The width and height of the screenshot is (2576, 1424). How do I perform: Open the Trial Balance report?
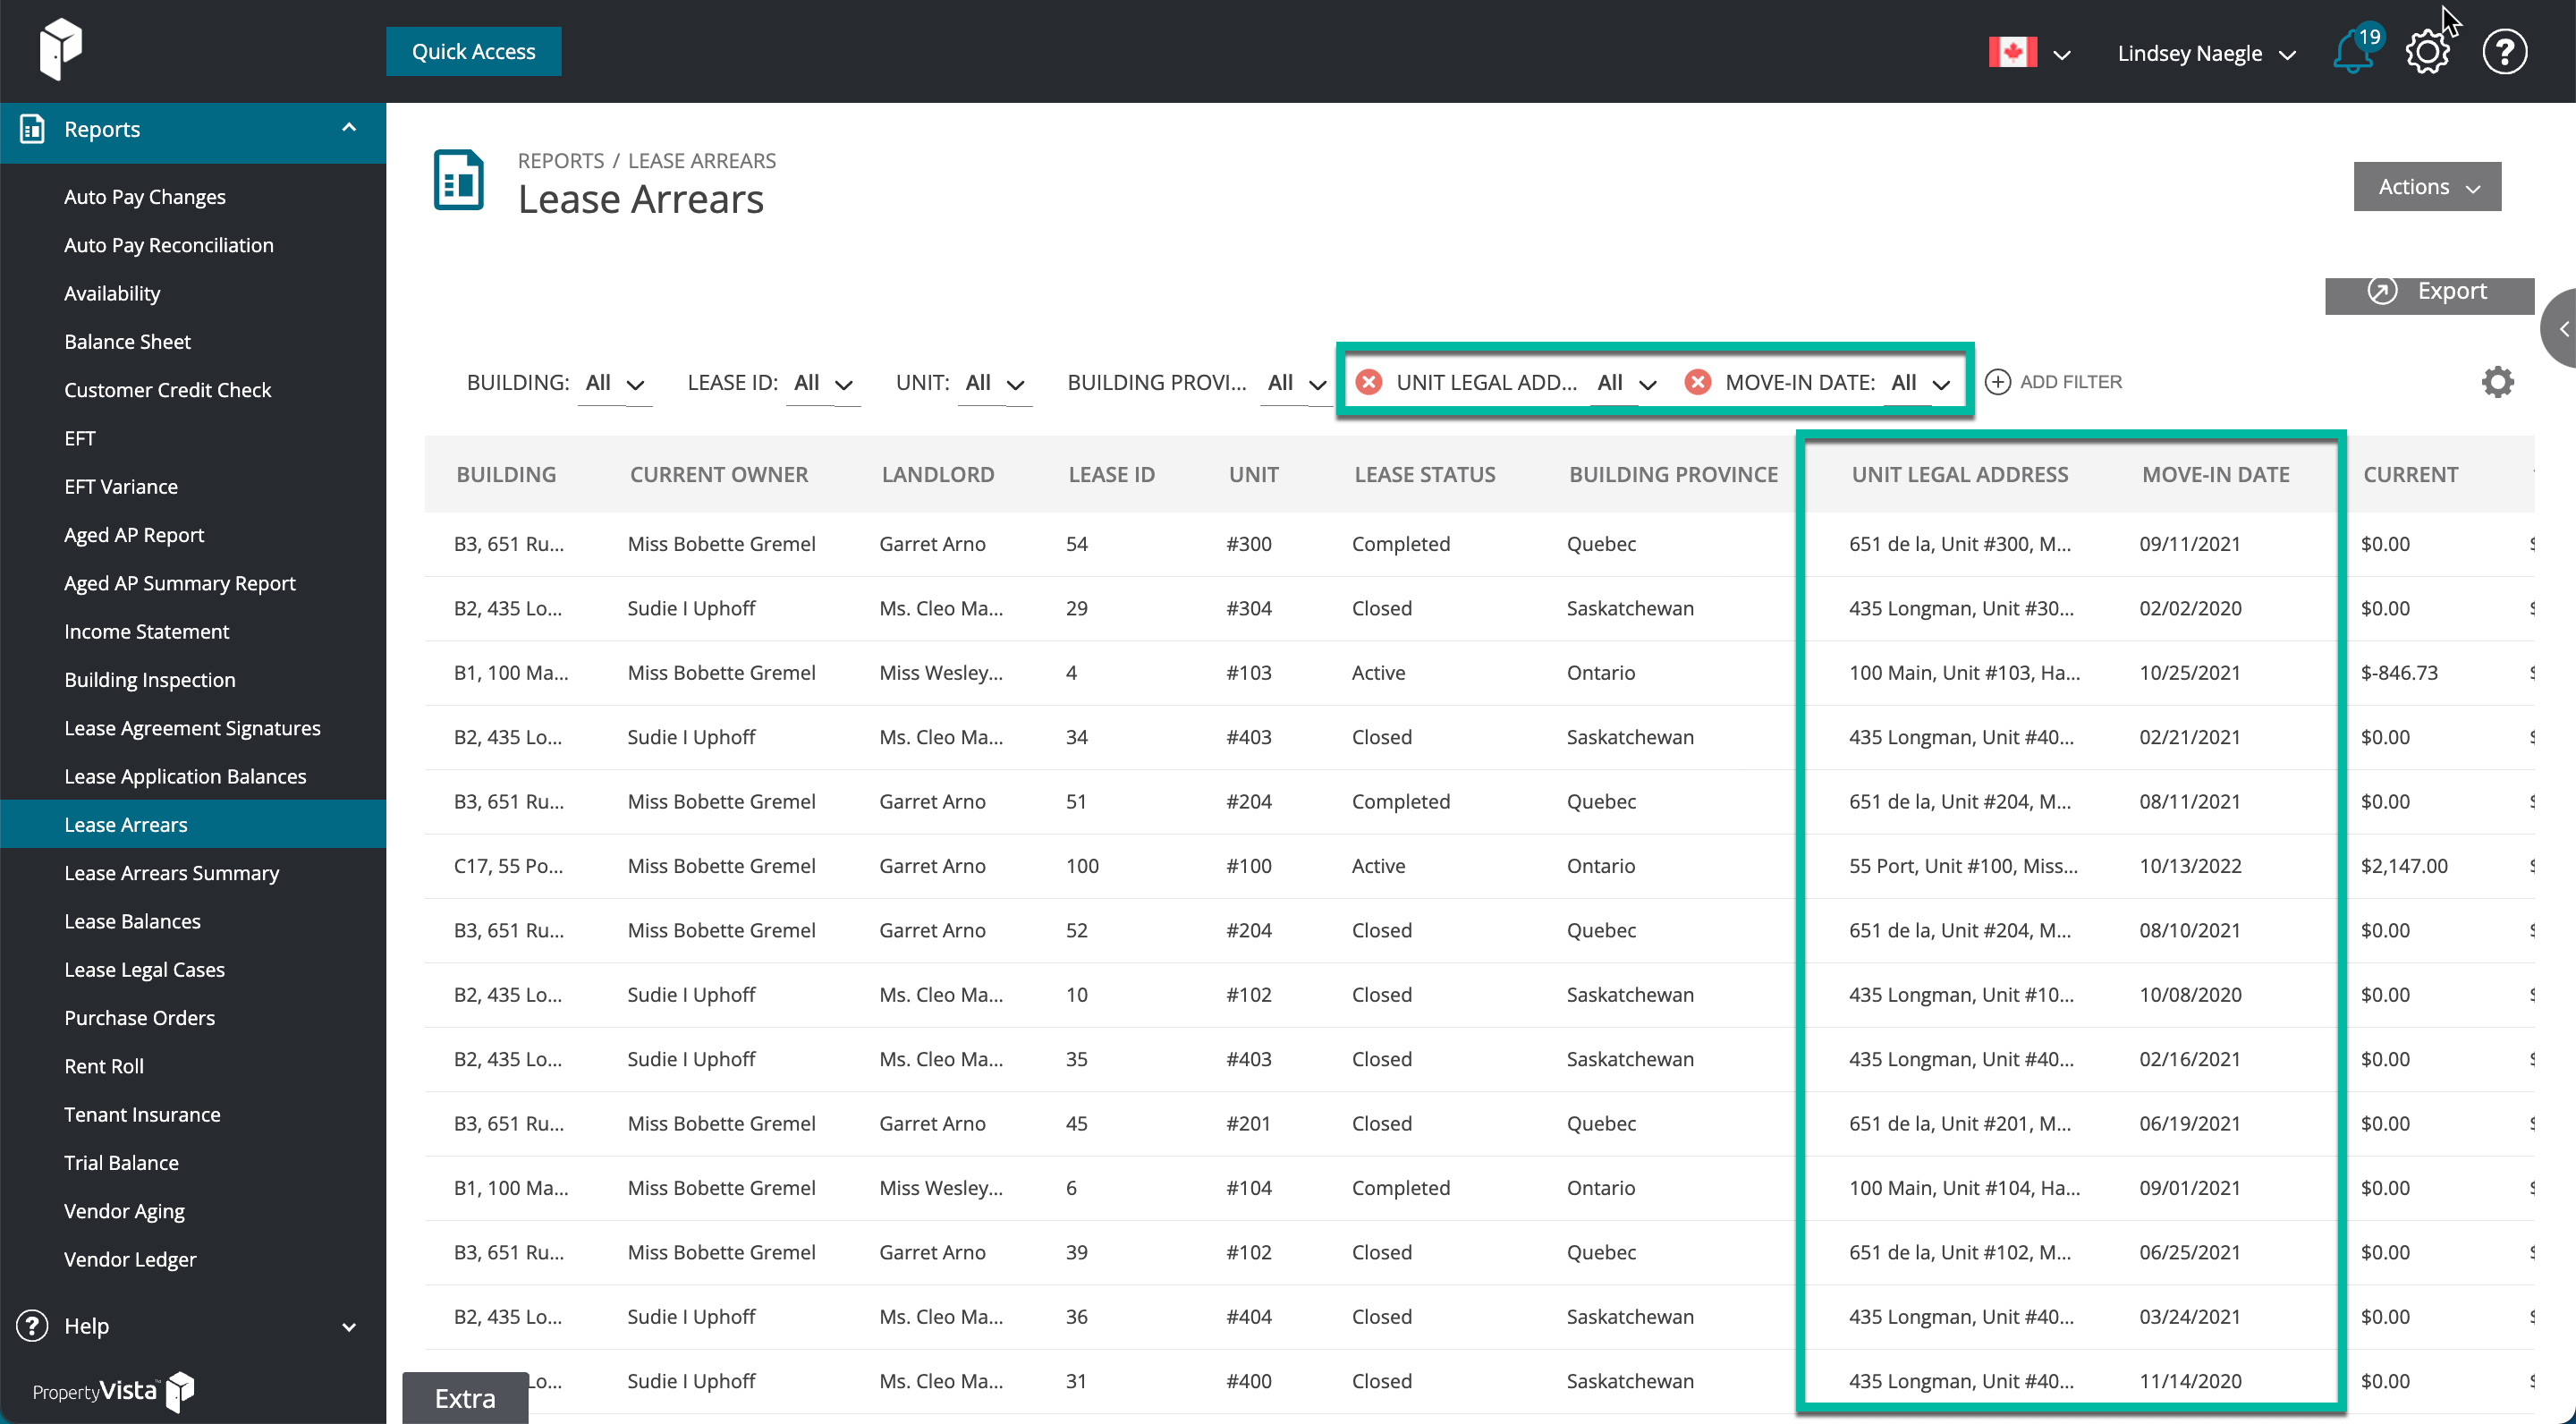coord(121,1163)
